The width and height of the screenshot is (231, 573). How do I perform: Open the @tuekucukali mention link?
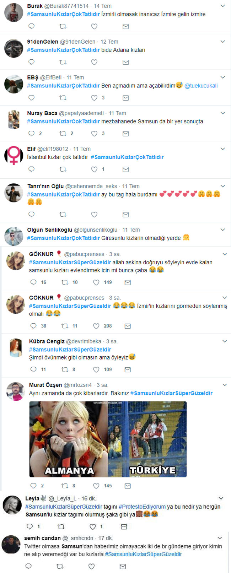click(201, 86)
